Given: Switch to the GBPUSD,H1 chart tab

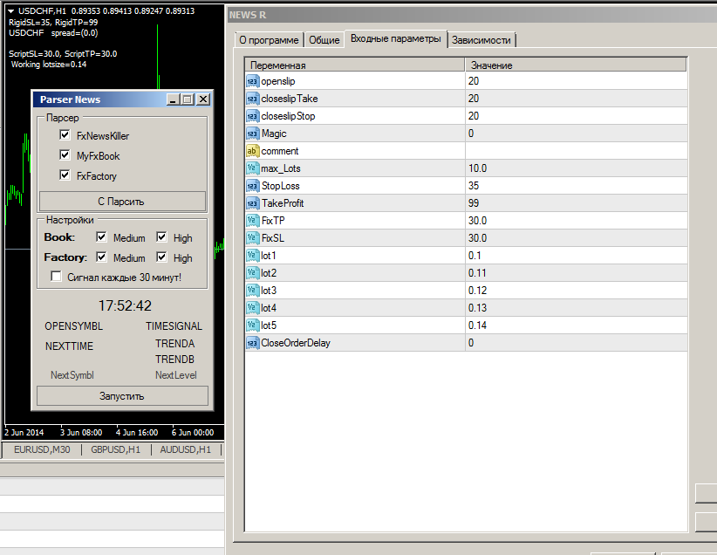Looking at the screenshot, I should [116, 449].
